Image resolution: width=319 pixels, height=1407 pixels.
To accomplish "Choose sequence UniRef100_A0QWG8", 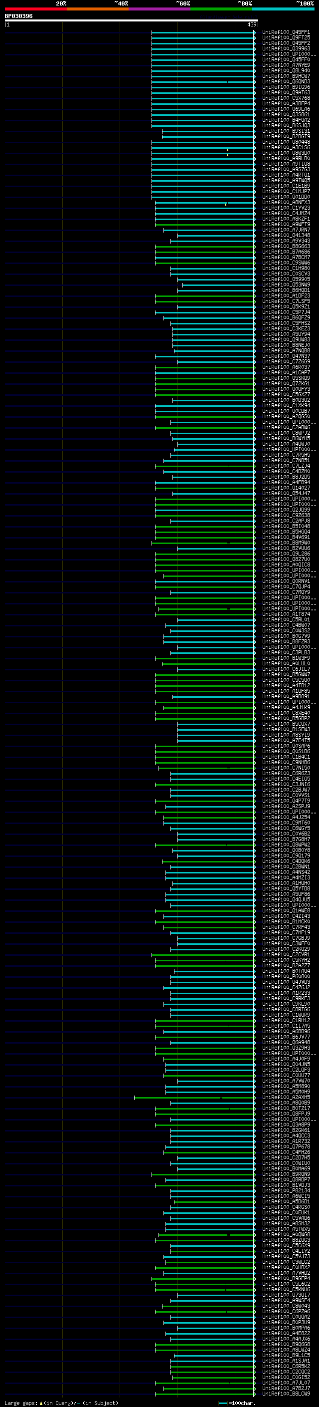I will 286,1234.
